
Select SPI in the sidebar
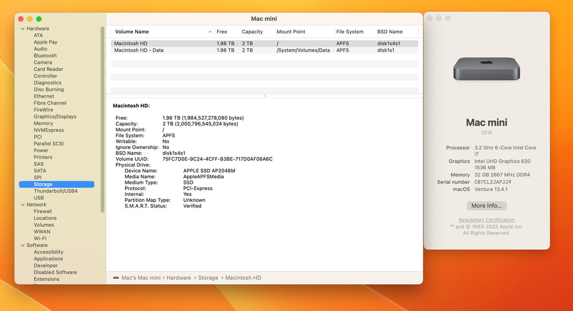[x=38, y=177]
